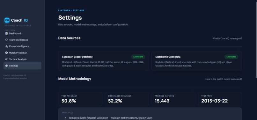Click the Test Accuracy 50.8% value

[x=69, y=101]
